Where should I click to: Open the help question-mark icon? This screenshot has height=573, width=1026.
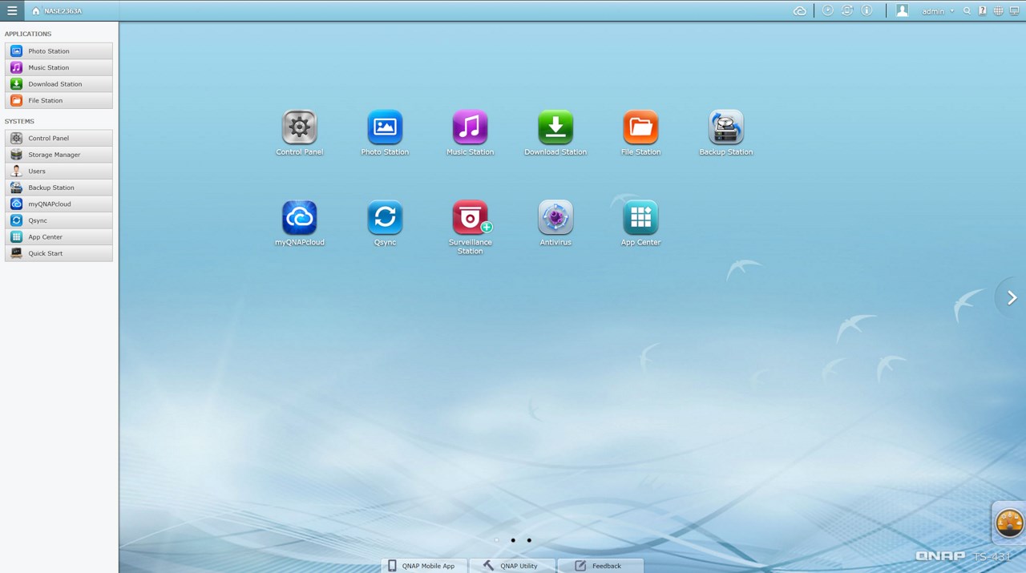(x=983, y=11)
